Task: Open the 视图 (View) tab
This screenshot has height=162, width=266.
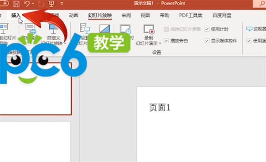Action: click(145, 15)
